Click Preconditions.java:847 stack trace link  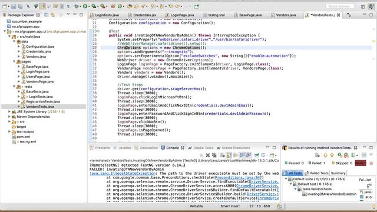pyautogui.click(x=238, y=177)
